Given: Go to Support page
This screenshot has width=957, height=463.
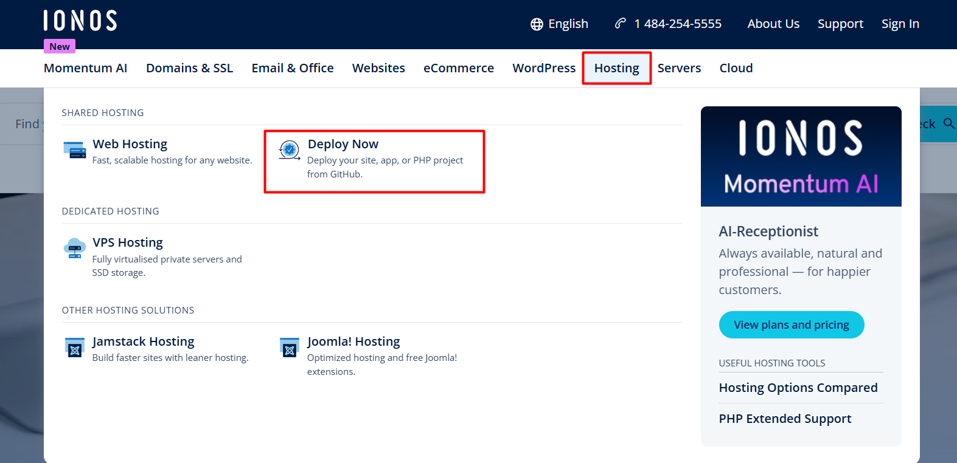Looking at the screenshot, I should tap(840, 24).
